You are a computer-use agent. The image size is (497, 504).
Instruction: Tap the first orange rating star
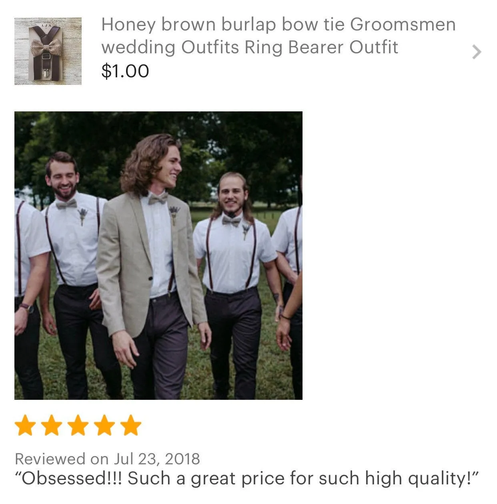tap(25, 425)
